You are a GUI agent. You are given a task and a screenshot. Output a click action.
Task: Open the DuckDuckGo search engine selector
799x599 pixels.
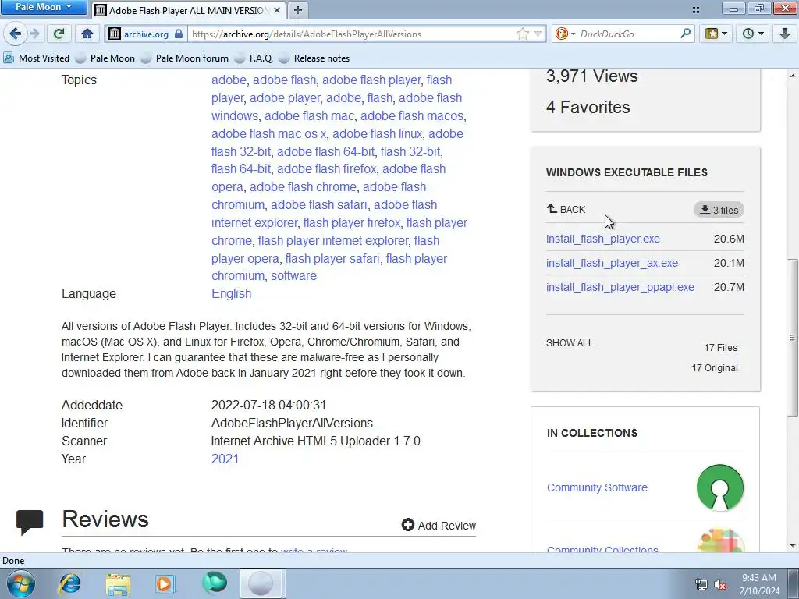pyautogui.click(x=565, y=34)
